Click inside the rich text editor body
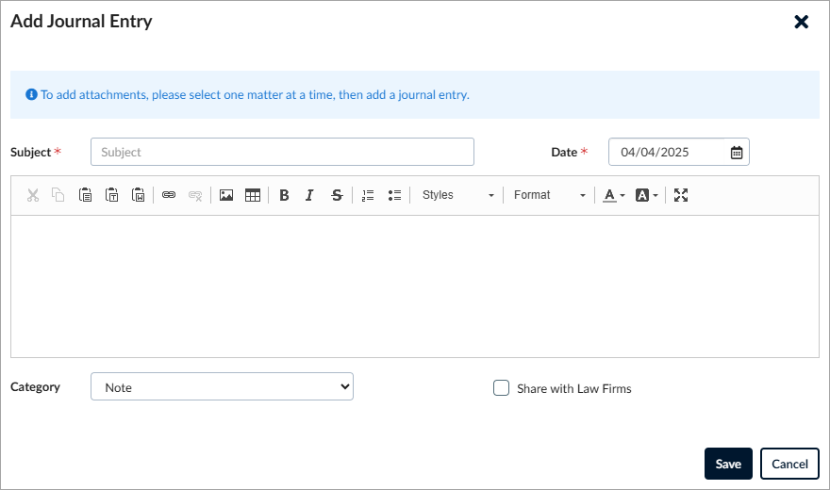 415,286
